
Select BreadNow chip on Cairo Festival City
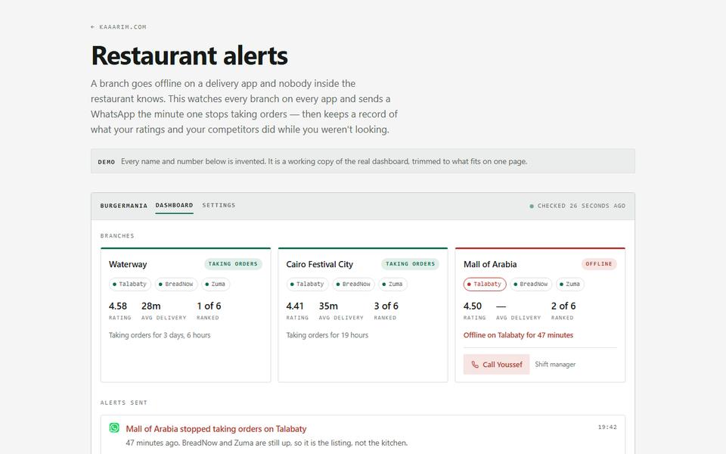coord(354,284)
